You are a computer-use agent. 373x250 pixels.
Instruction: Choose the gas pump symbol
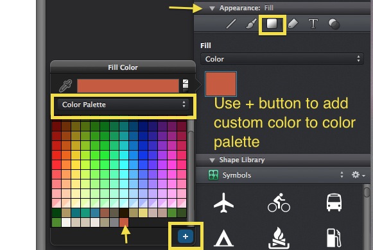point(334,238)
